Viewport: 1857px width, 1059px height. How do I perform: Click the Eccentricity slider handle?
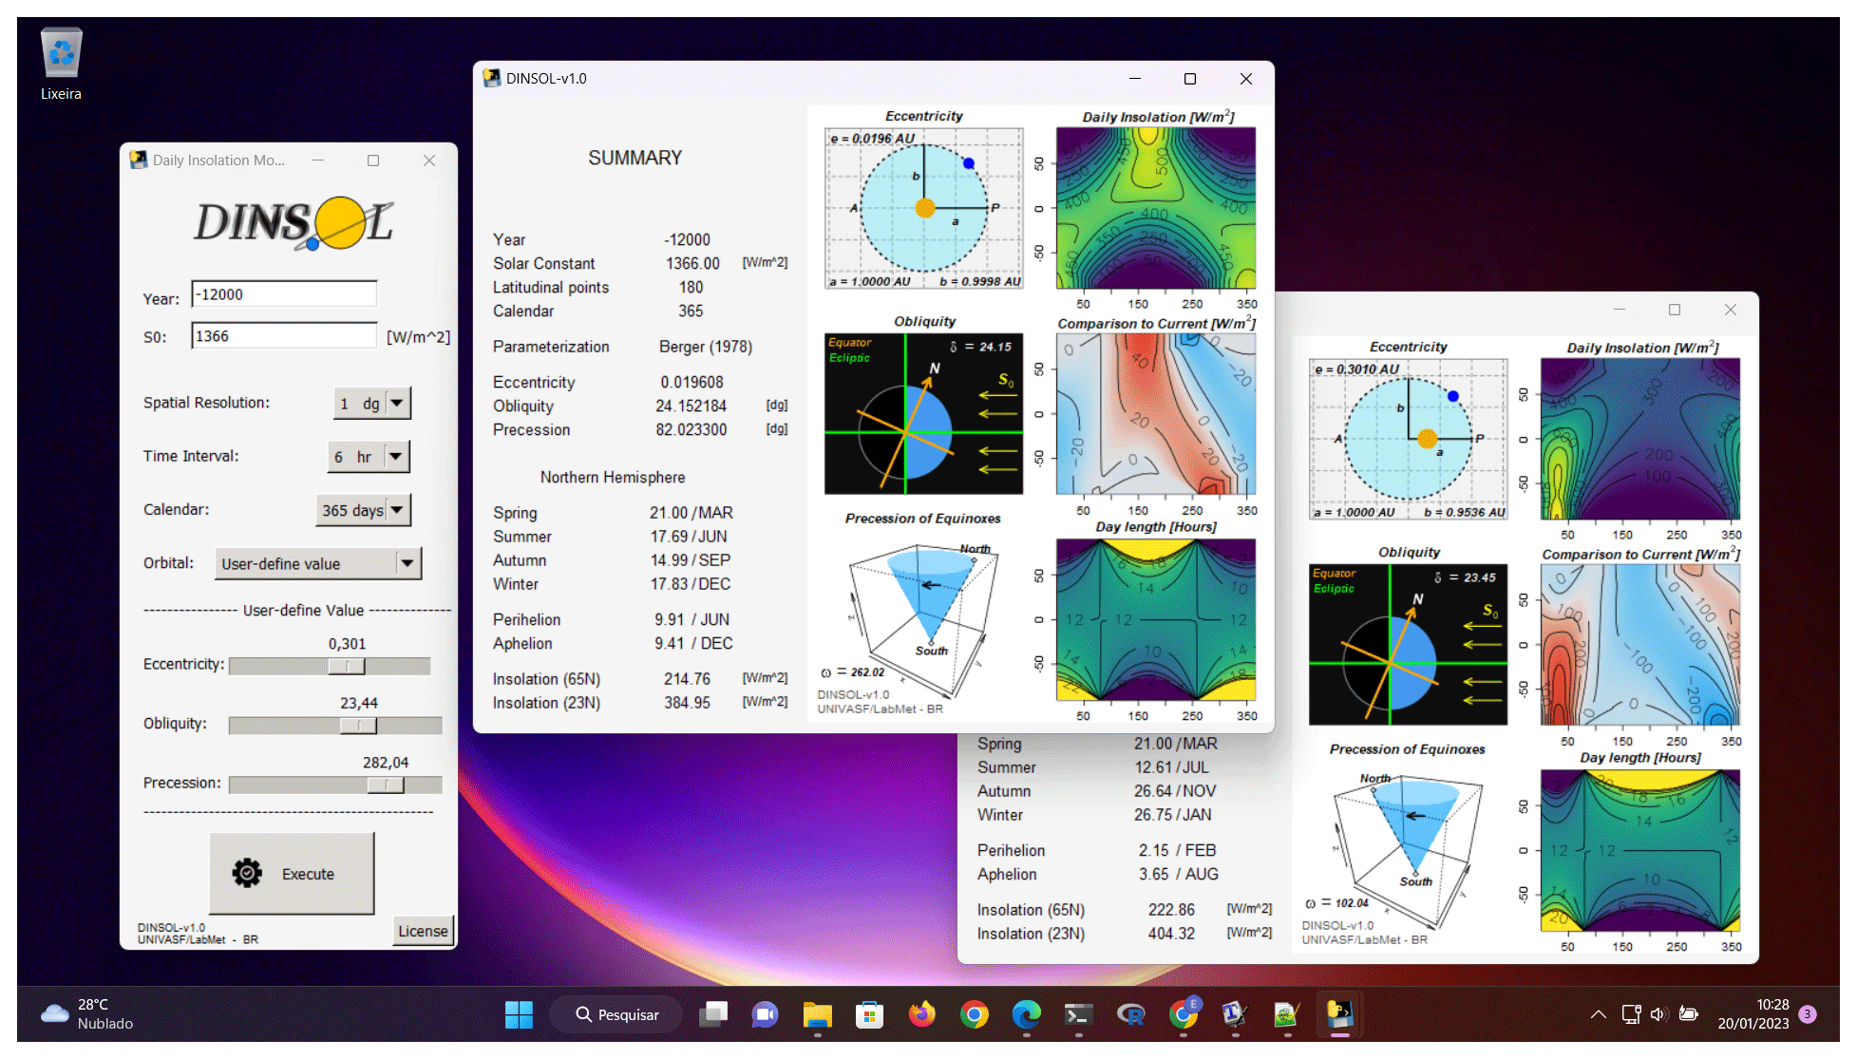(347, 666)
